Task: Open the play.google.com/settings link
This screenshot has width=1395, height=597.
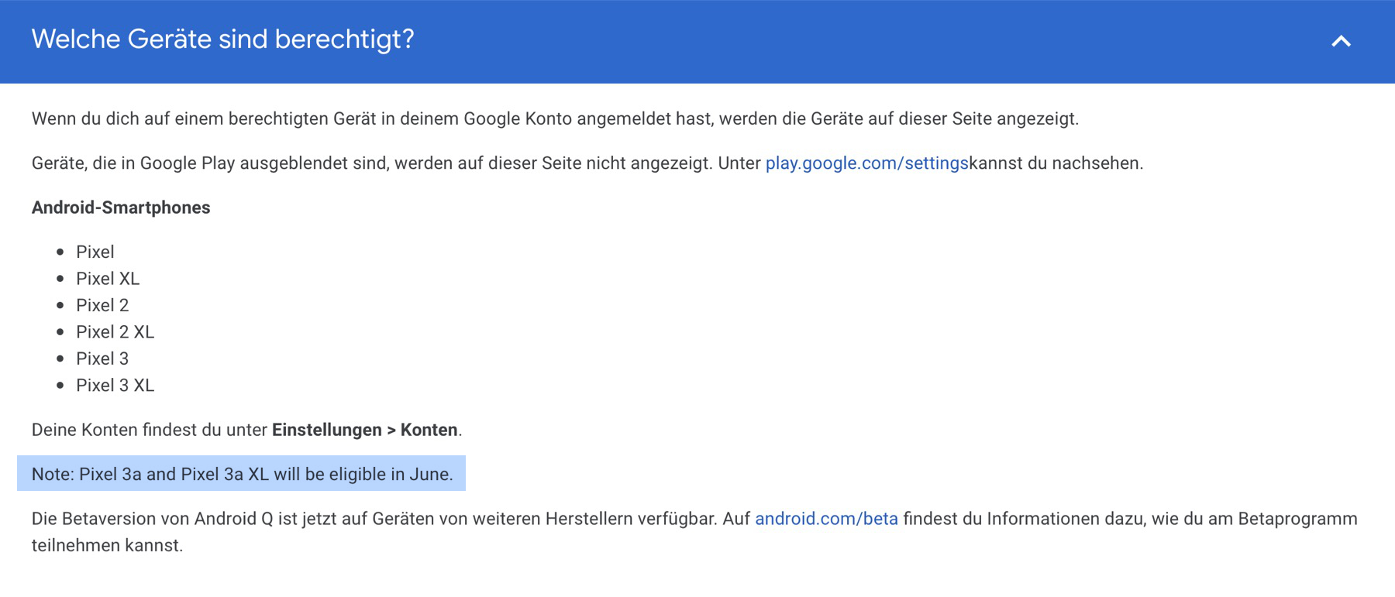Action: click(866, 163)
